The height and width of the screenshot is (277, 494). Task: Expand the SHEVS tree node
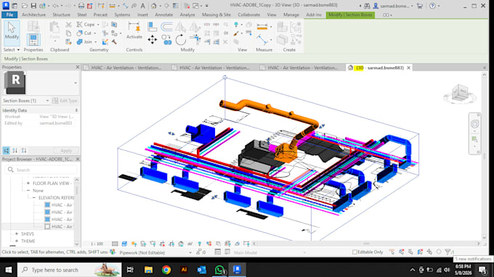point(17,234)
